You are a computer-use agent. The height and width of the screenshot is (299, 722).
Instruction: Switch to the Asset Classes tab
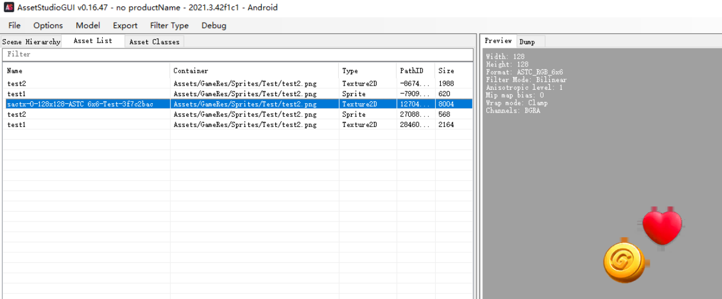click(x=154, y=42)
